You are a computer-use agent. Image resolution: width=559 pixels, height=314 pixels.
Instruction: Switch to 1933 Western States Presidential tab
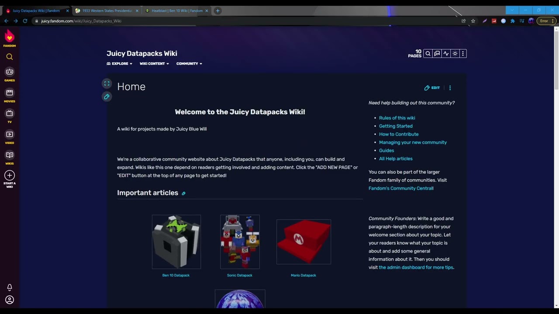click(107, 10)
